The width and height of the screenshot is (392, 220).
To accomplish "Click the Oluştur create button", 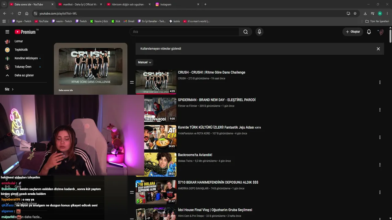I will pos(353,32).
